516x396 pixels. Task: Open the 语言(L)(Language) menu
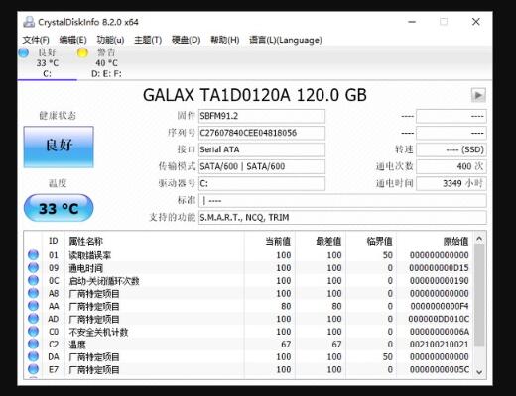(x=286, y=40)
